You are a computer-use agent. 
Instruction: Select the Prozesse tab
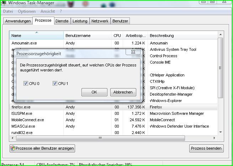coord(43,21)
